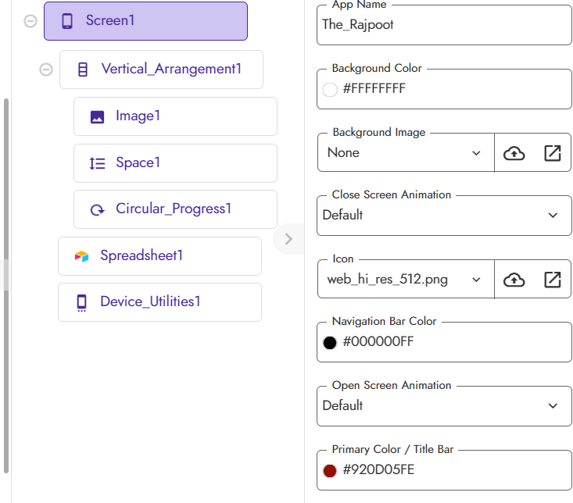Open Open Screen Animation dropdown
This screenshot has width=573, height=503.
tap(444, 406)
